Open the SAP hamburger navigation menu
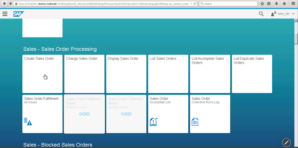 (x=5, y=14)
